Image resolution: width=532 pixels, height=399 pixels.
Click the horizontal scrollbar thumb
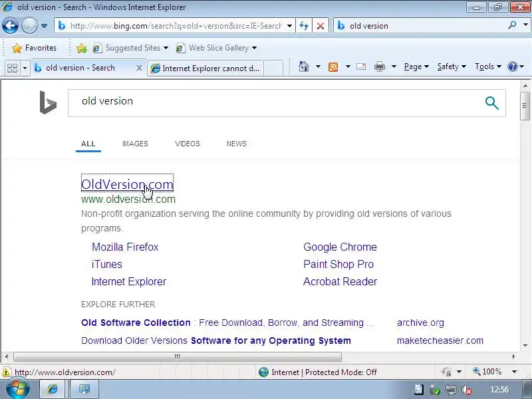[178, 356]
